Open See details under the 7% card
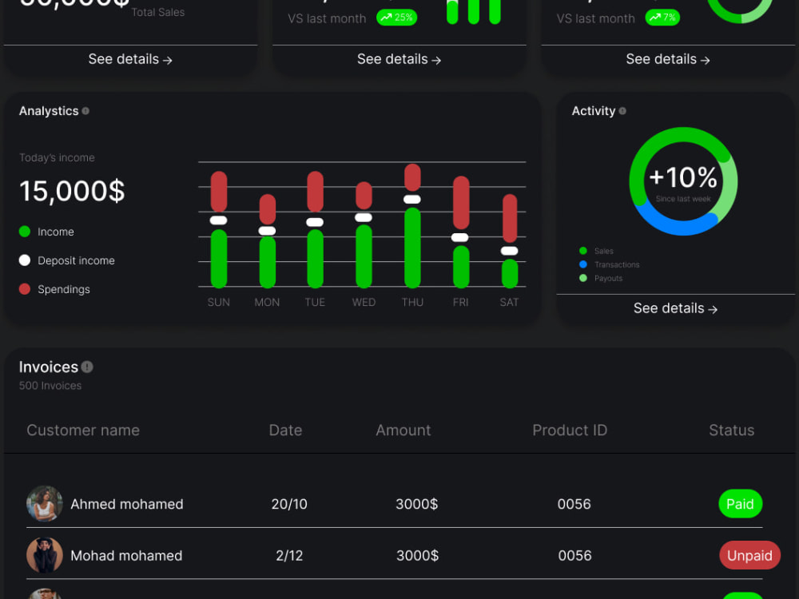Viewport: 799px width, 599px height. coord(668,59)
